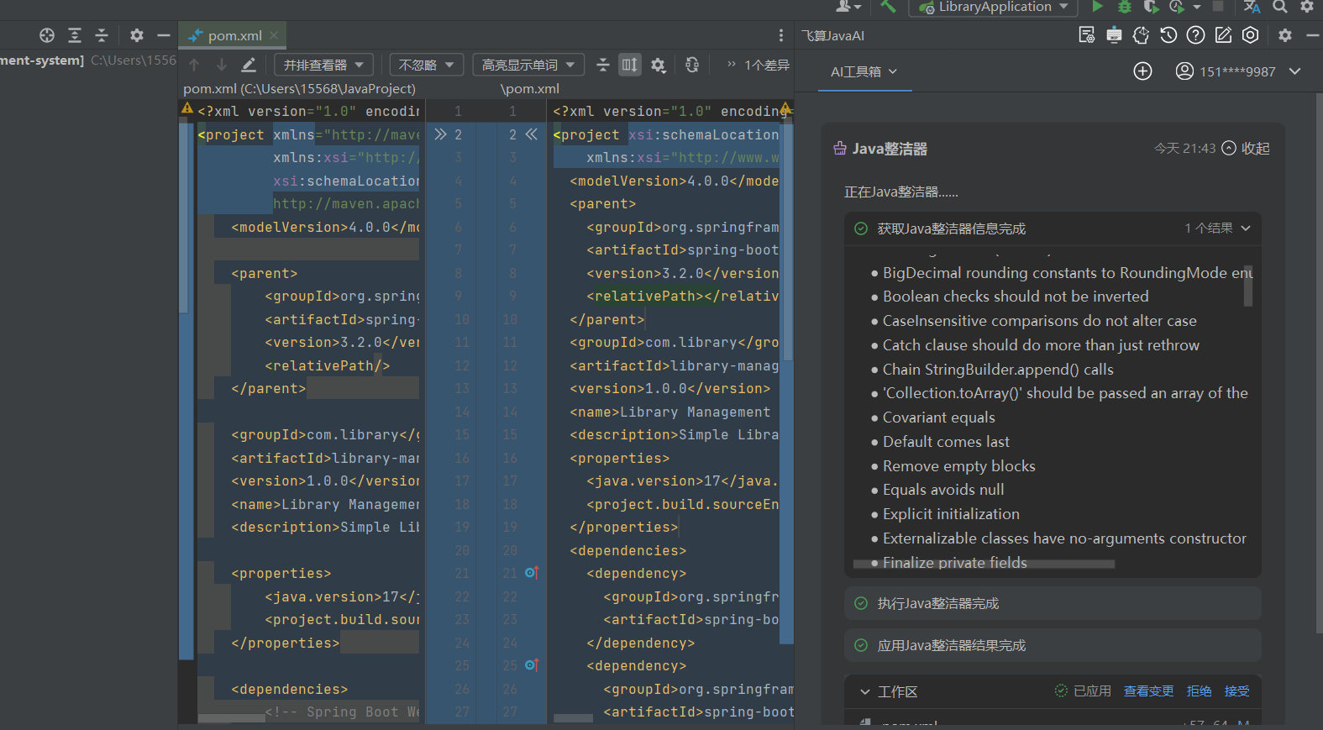The height and width of the screenshot is (730, 1323).
Task: Click 查看变更 link
Action: [x=1148, y=691]
